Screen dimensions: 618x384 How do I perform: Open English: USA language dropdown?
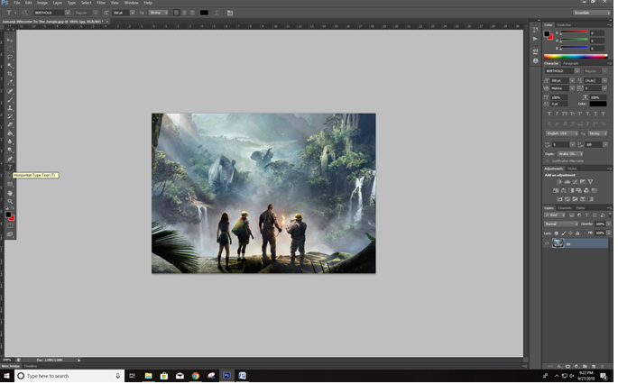click(x=562, y=133)
